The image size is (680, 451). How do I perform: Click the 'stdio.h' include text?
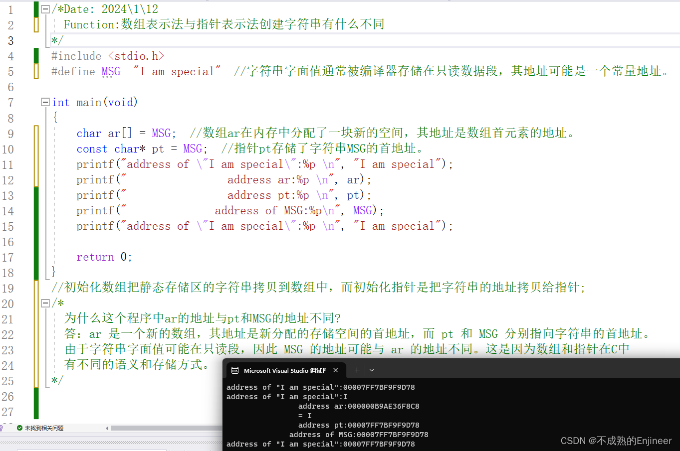pyautogui.click(x=136, y=56)
